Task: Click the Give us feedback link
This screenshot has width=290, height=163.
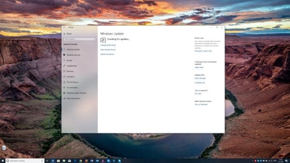Action: click(x=201, y=105)
